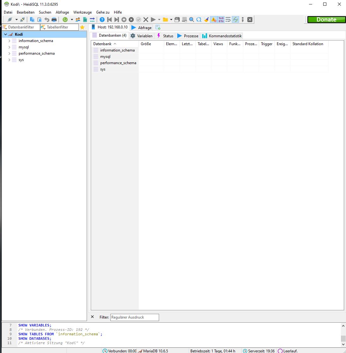The width and height of the screenshot is (346, 353).
Task: Toggle the green link chain icon
Action: [x=235, y=20]
